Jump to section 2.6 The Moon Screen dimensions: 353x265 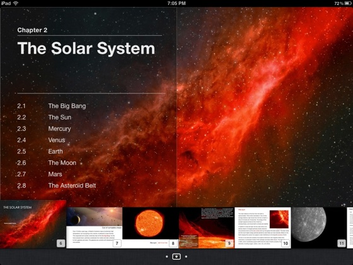click(47, 163)
